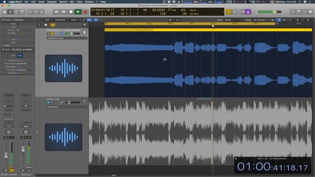The width and height of the screenshot is (315, 177).
Task: Open the Library button in control bar
Action: pos(4,12)
